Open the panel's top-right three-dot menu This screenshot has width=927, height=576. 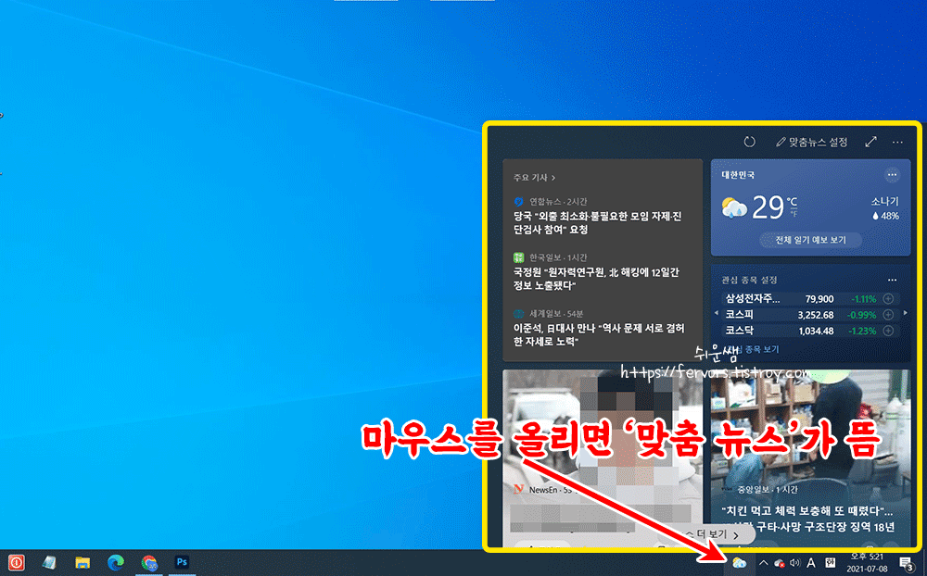[x=897, y=142]
